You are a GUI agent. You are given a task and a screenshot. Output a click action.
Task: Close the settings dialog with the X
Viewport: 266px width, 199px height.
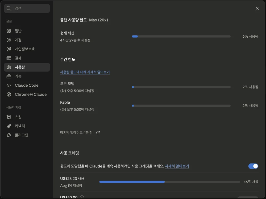(x=257, y=8)
